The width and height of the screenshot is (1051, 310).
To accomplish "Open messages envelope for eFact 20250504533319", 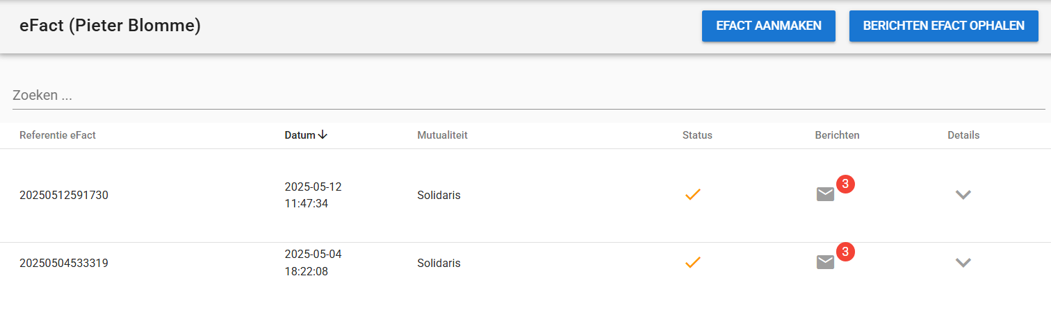I will [825, 261].
